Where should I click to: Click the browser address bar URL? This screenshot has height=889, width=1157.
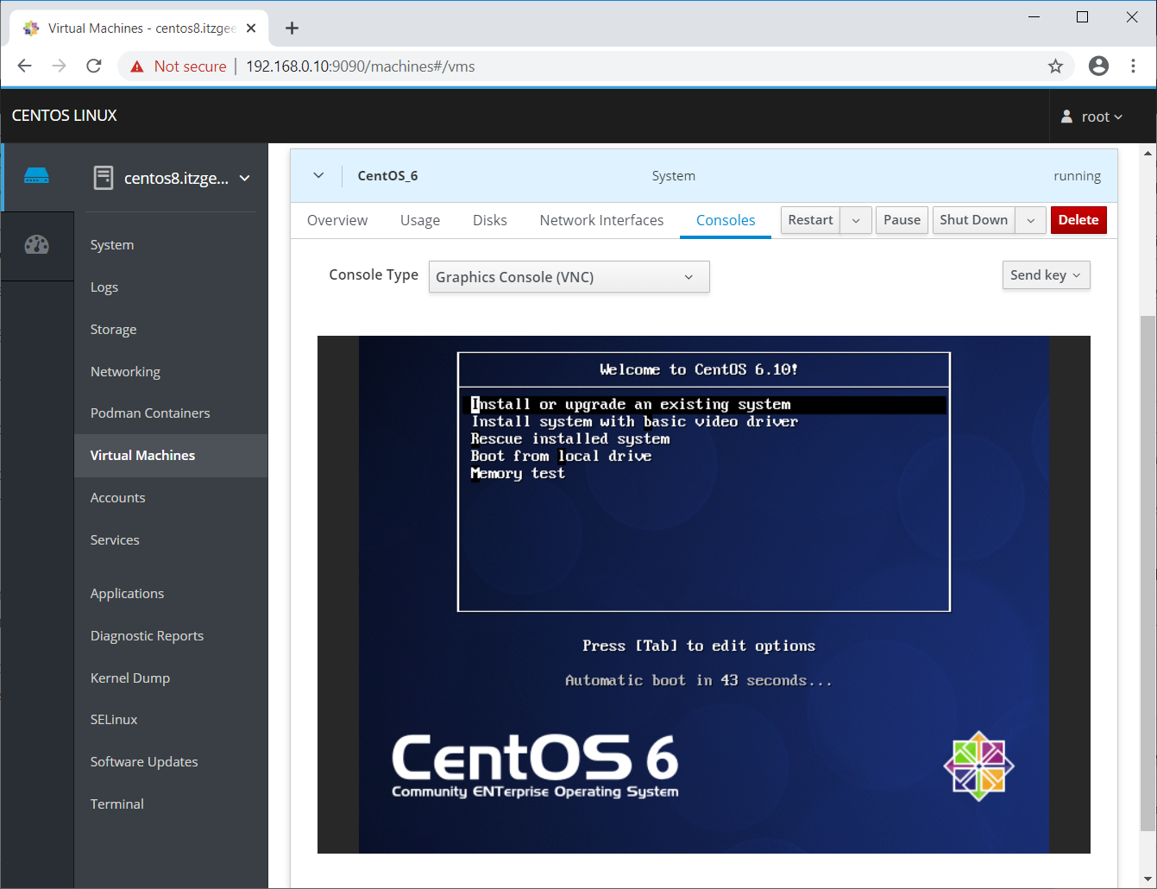(x=361, y=66)
